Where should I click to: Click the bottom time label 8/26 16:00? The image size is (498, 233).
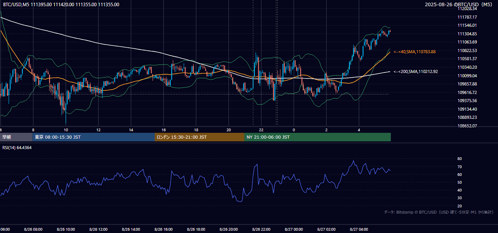(x=164, y=230)
